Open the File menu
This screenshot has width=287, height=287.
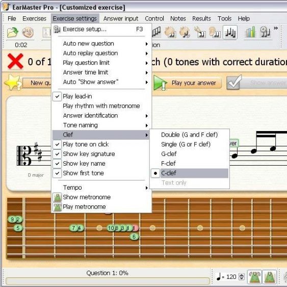[x=12, y=18]
